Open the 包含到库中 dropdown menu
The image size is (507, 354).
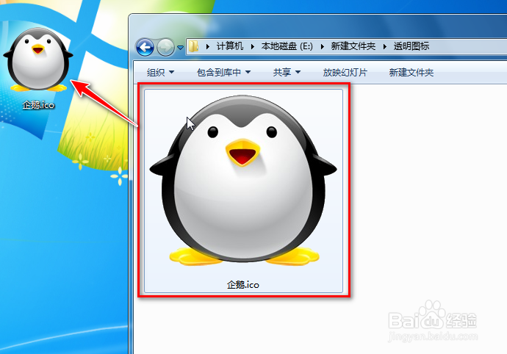(x=224, y=72)
